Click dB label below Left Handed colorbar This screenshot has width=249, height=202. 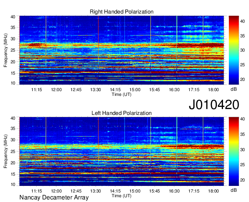click(x=234, y=190)
